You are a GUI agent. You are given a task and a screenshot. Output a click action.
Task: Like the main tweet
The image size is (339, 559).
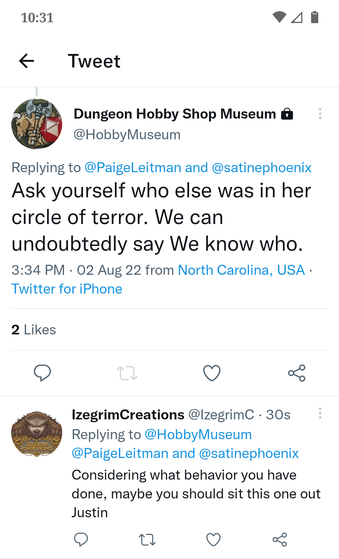click(x=212, y=373)
